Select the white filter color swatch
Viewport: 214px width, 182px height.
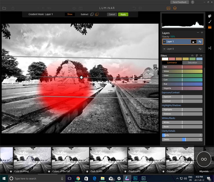[165, 59]
